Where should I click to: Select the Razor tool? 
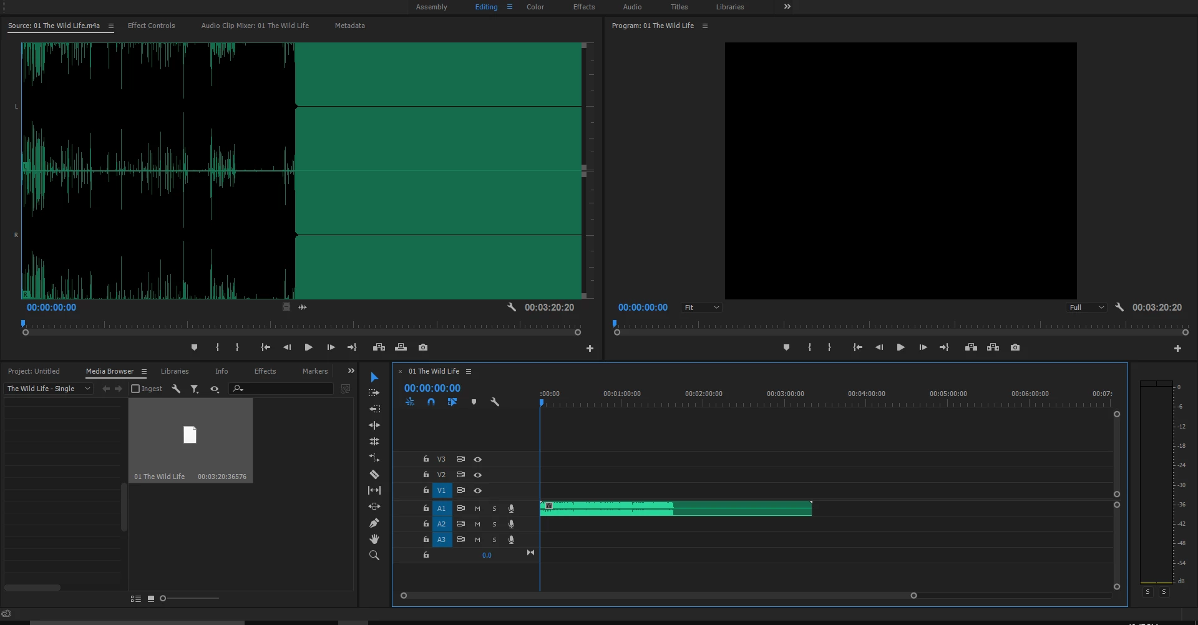click(x=374, y=474)
